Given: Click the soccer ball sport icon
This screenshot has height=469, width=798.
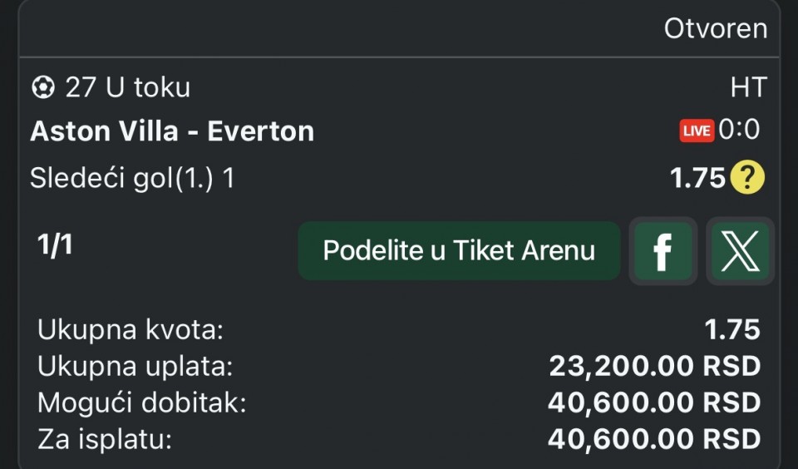Looking at the screenshot, I should (42, 87).
